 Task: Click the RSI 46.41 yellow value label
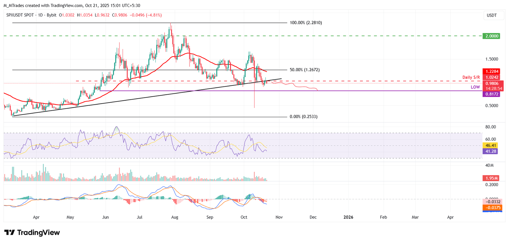[491, 145]
